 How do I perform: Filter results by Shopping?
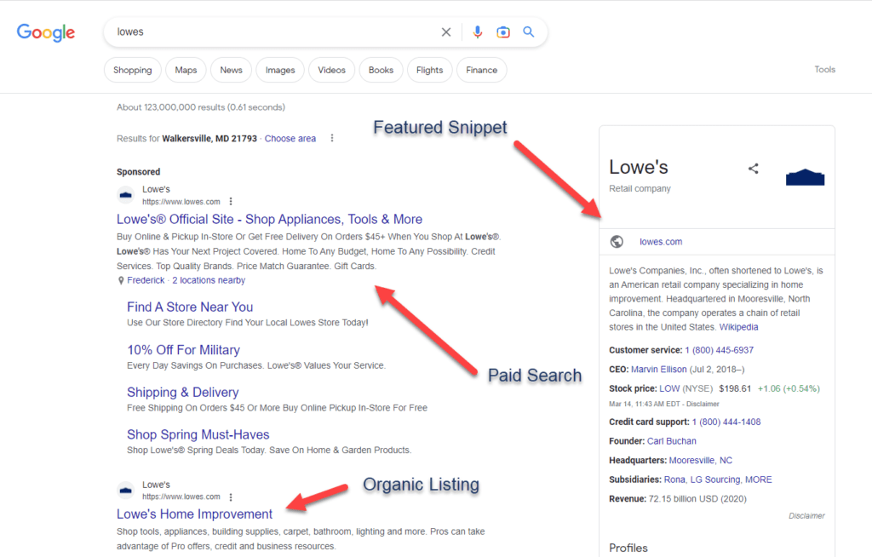point(132,70)
